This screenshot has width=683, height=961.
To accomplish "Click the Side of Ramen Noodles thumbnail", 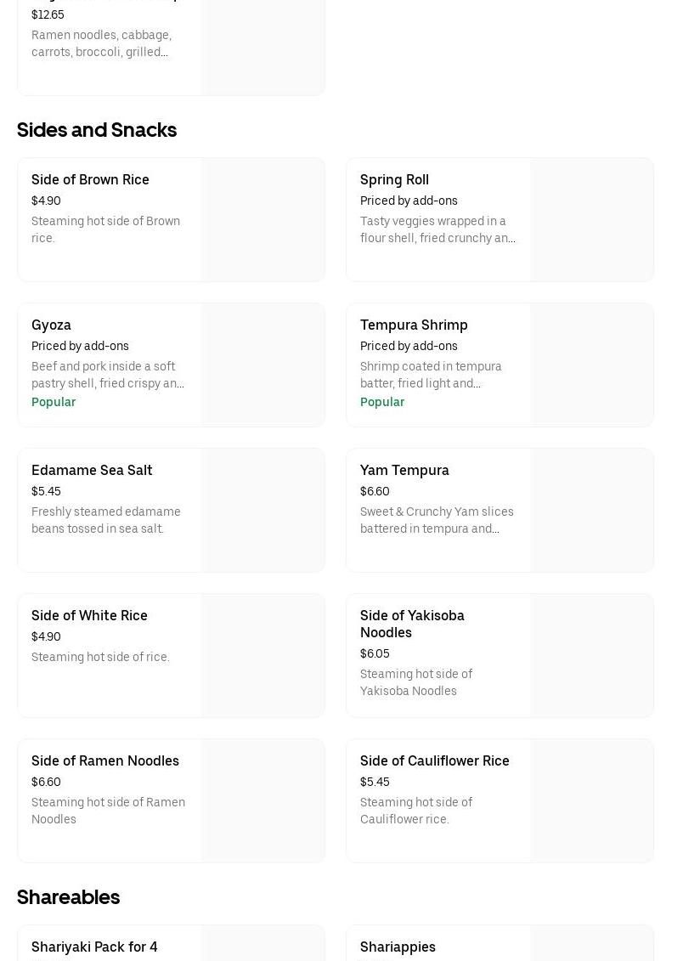I will tap(262, 800).
